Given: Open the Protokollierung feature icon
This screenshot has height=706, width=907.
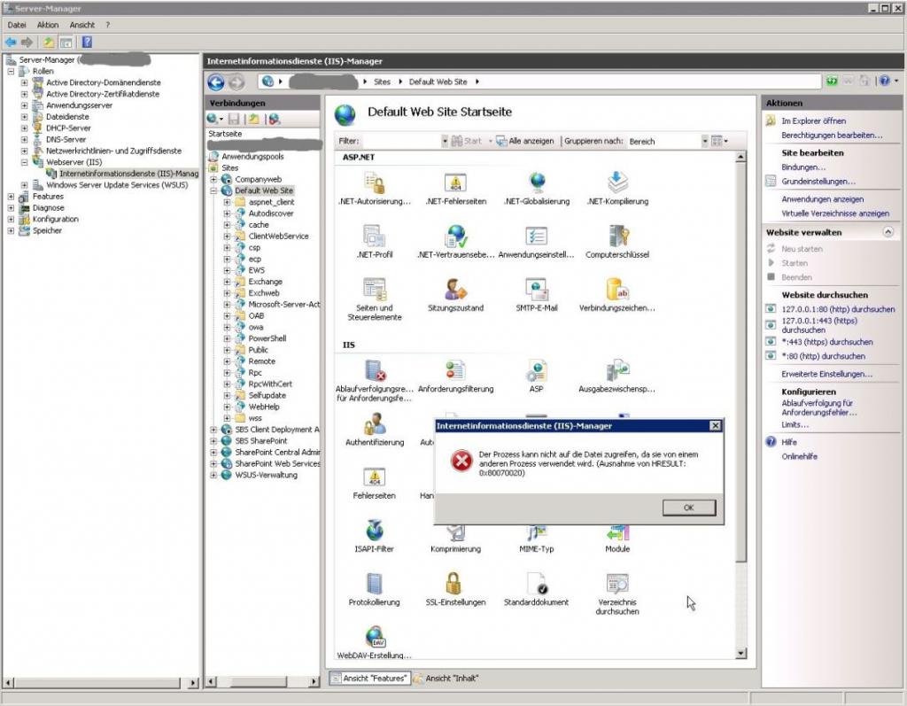Looking at the screenshot, I should [375, 584].
